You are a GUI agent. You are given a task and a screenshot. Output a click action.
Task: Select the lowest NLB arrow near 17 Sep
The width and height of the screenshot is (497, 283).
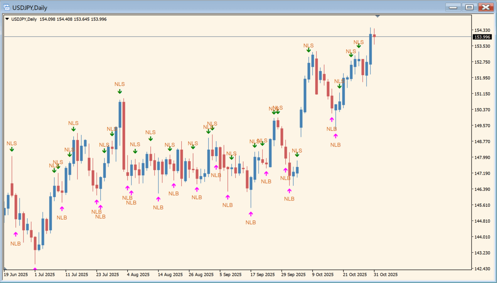tap(251, 214)
